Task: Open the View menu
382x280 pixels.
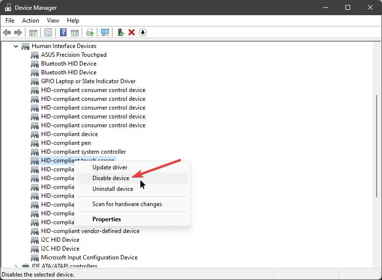Action: click(x=53, y=21)
